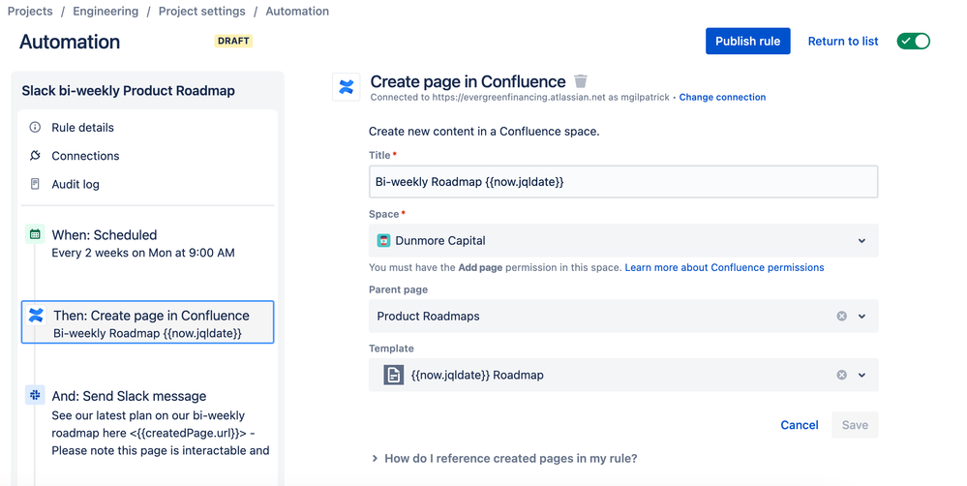Click the Title input field
The image size is (967, 486).
pyautogui.click(x=623, y=182)
